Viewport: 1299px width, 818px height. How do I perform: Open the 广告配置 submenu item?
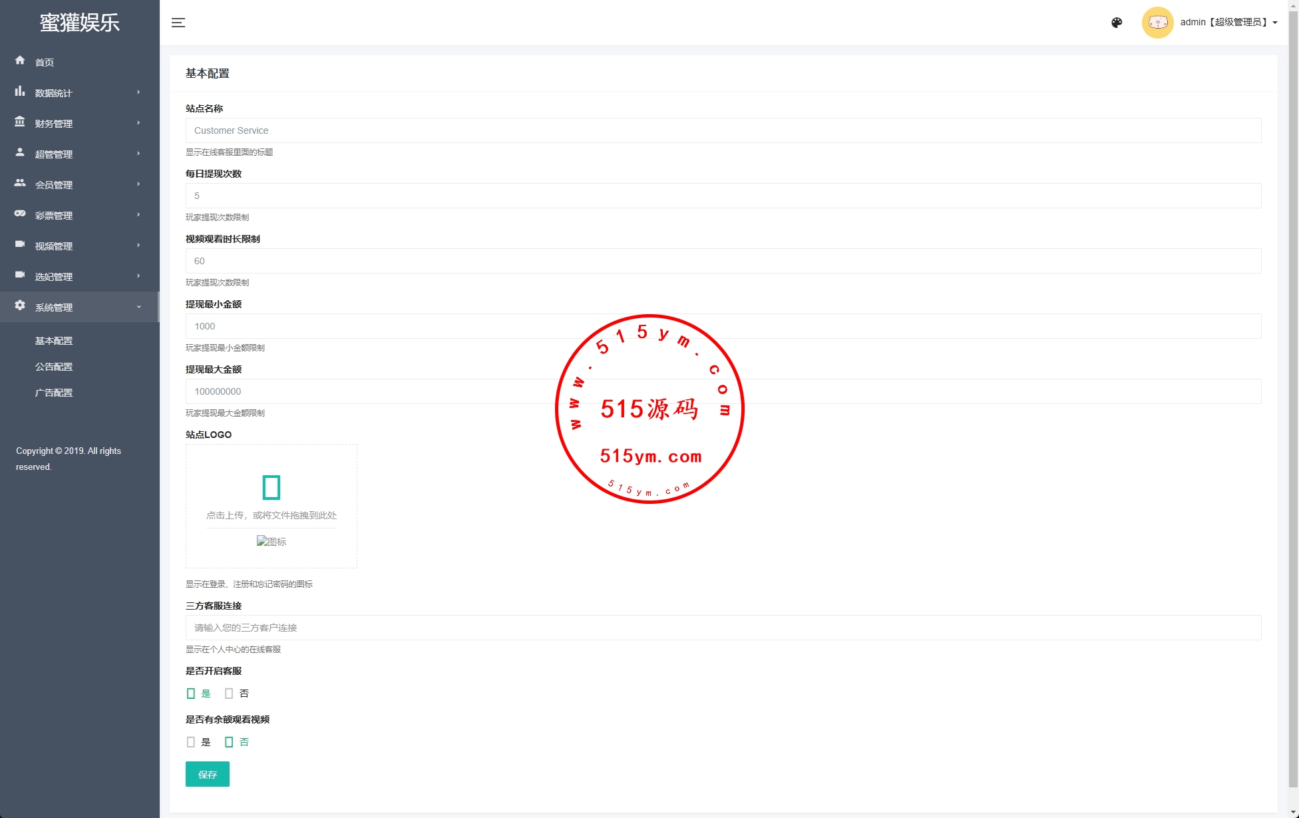click(54, 393)
